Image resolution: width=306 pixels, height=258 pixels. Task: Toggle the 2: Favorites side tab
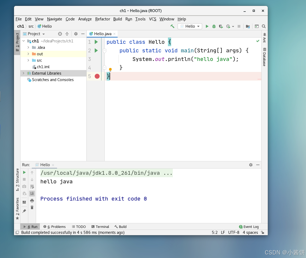pos(17,209)
